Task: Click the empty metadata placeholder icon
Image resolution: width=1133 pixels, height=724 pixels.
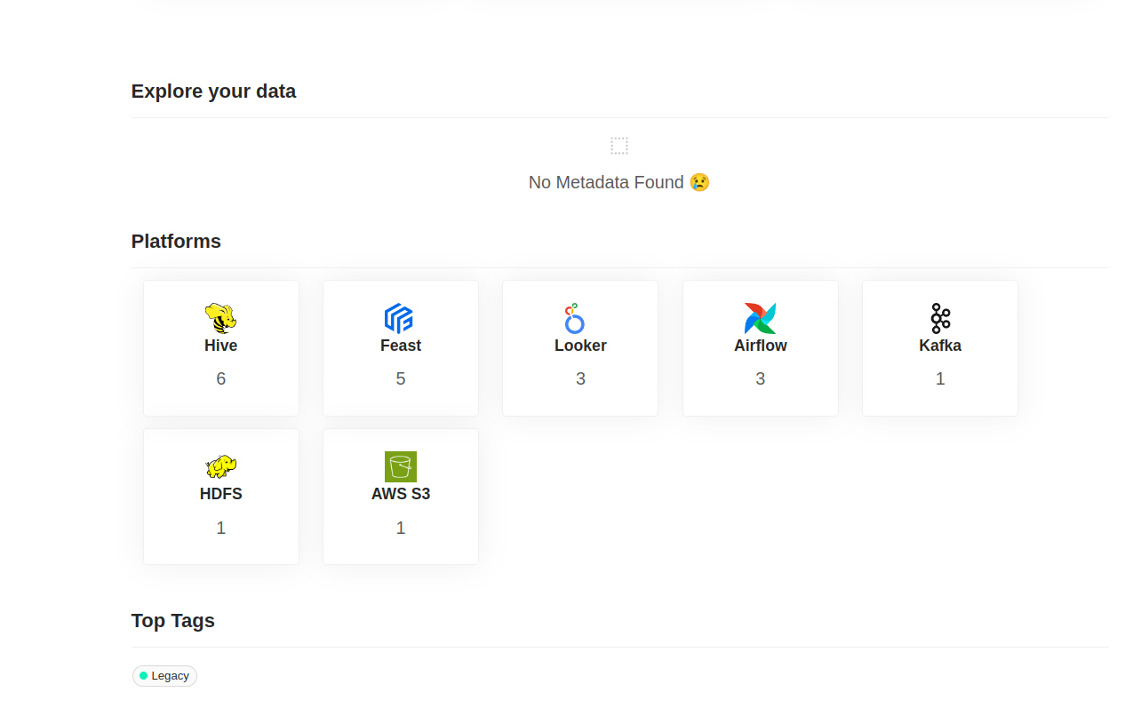Action: (618, 145)
